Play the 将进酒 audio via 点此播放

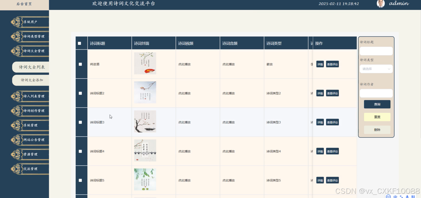tap(229, 64)
